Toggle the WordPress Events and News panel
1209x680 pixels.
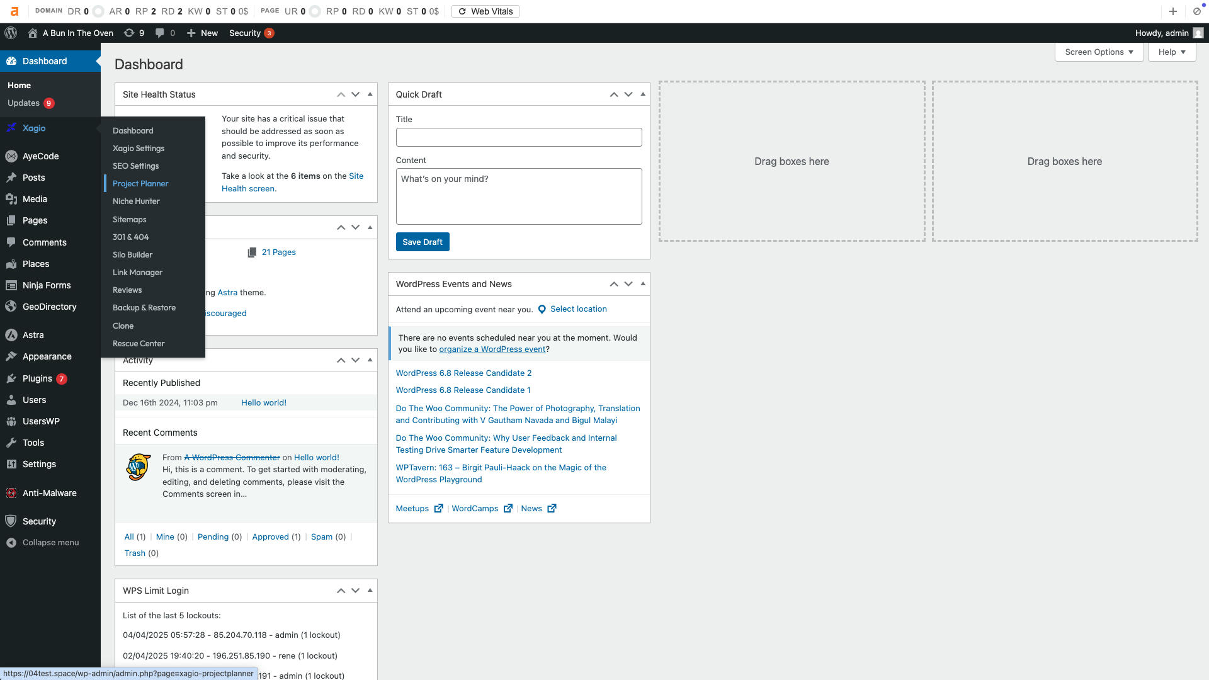coord(642,284)
